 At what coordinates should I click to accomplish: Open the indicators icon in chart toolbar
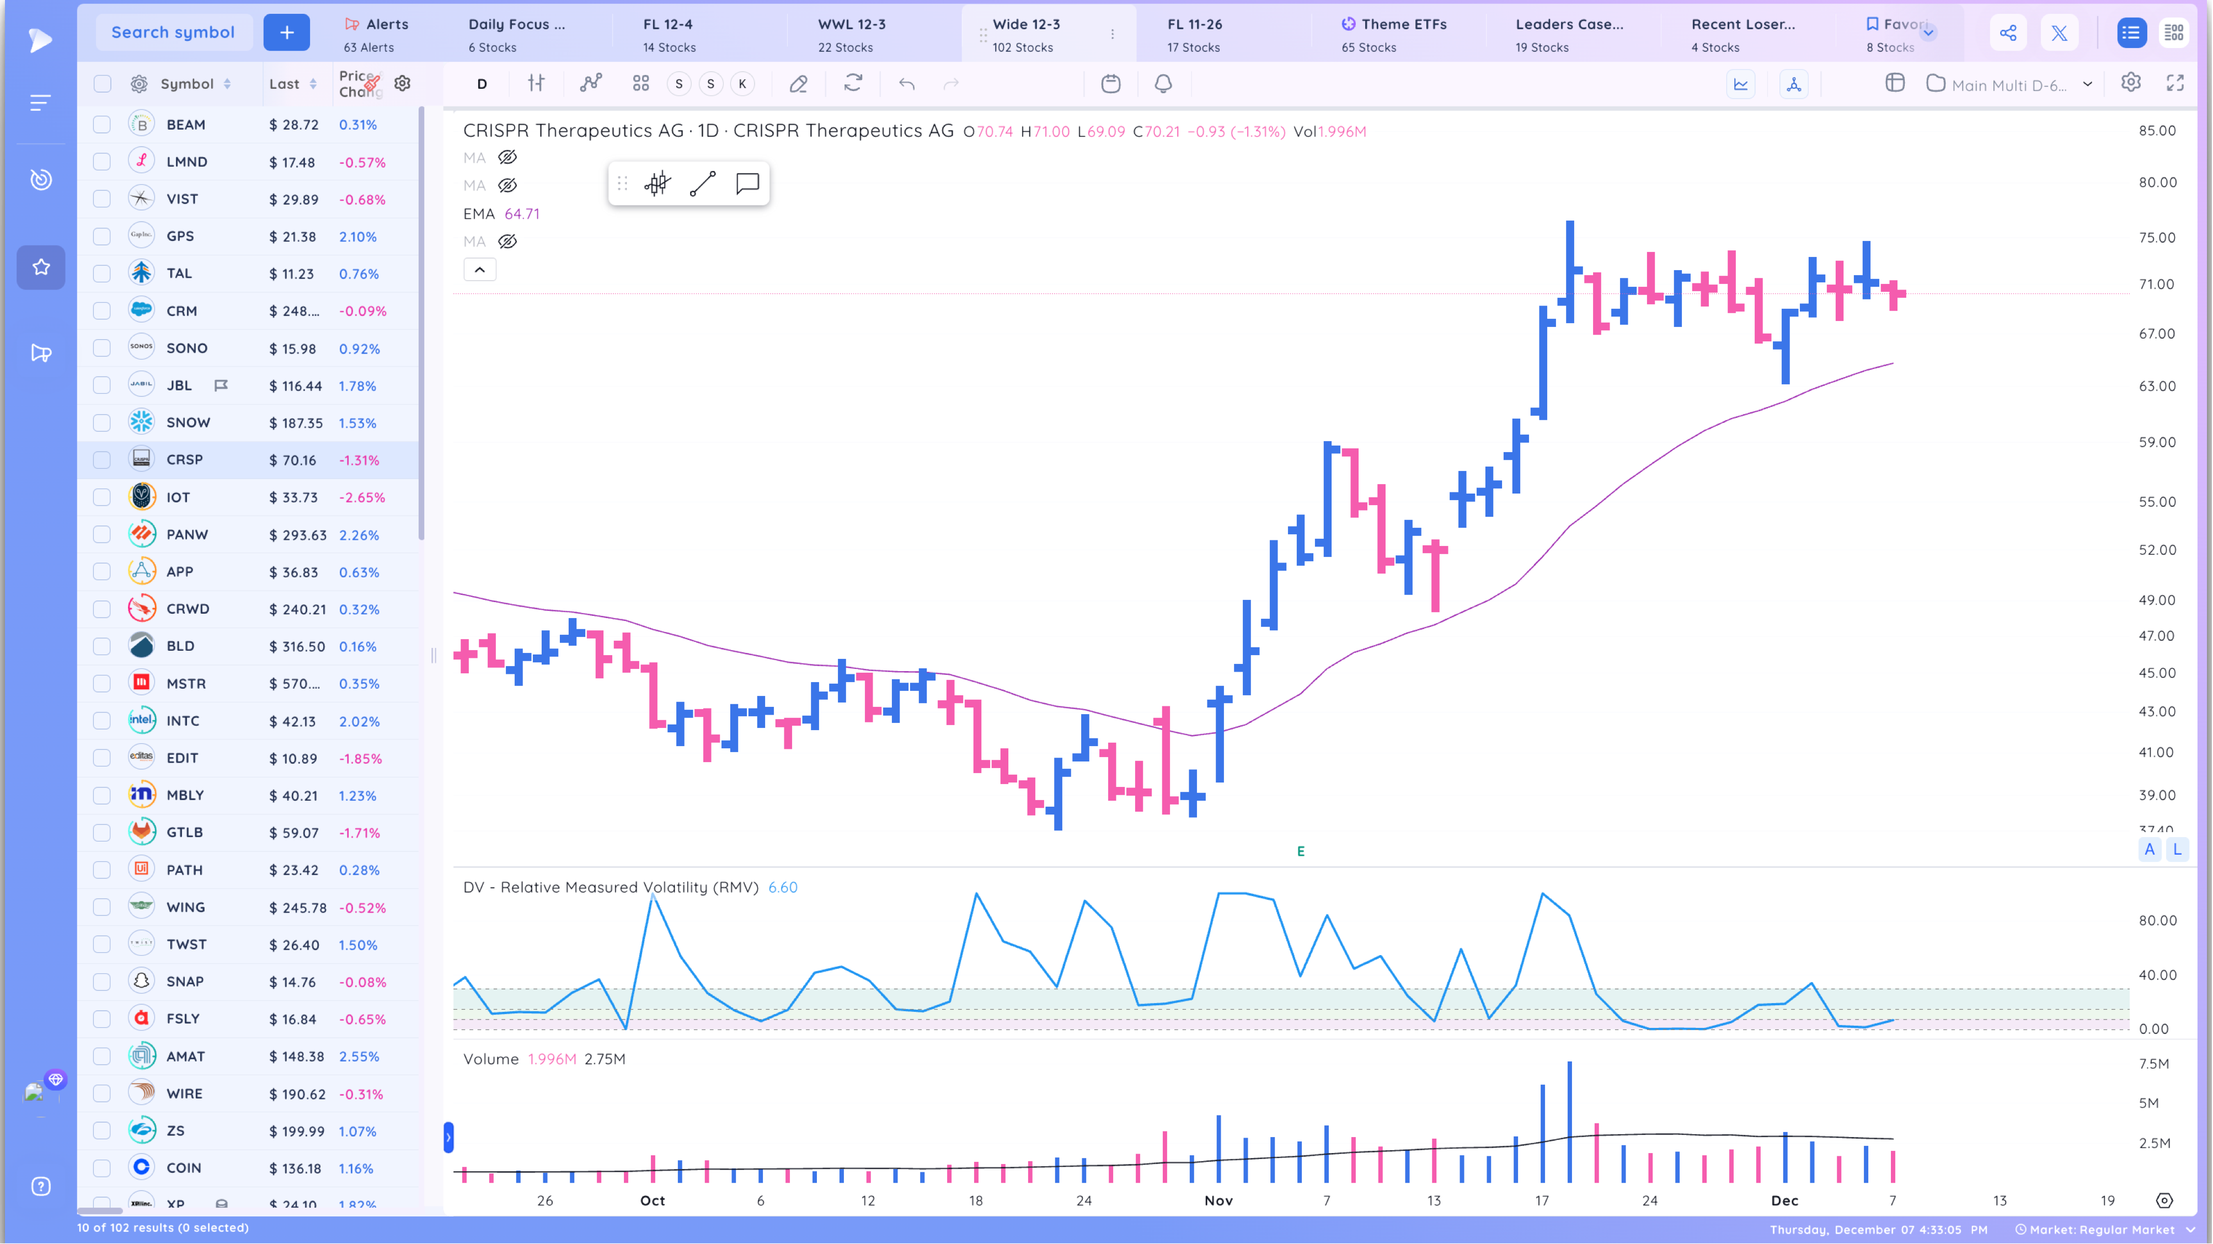coord(590,83)
